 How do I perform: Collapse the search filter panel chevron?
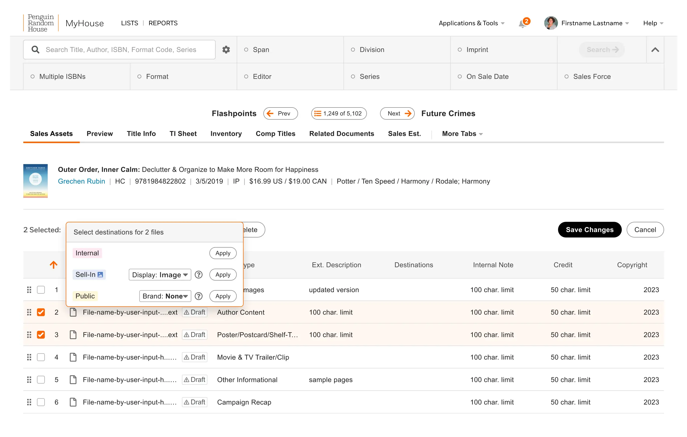coord(655,50)
